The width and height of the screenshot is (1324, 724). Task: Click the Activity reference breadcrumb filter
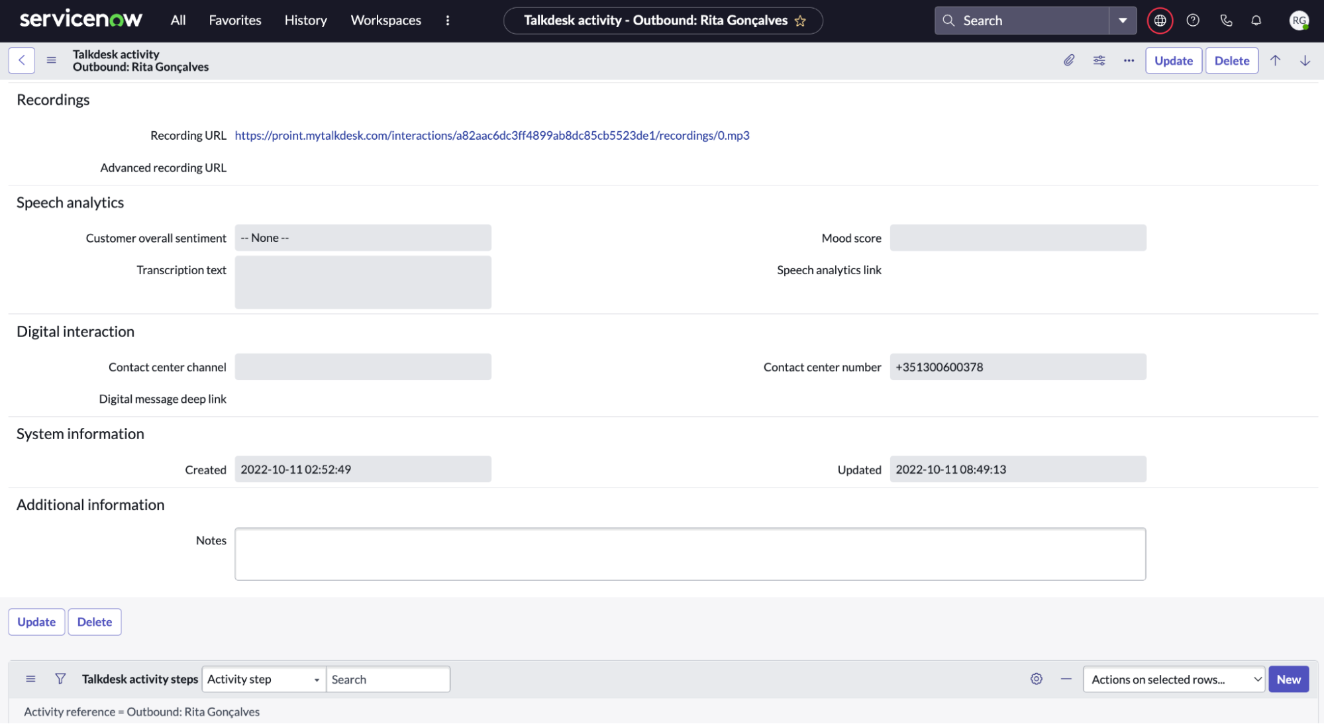(142, 711)
